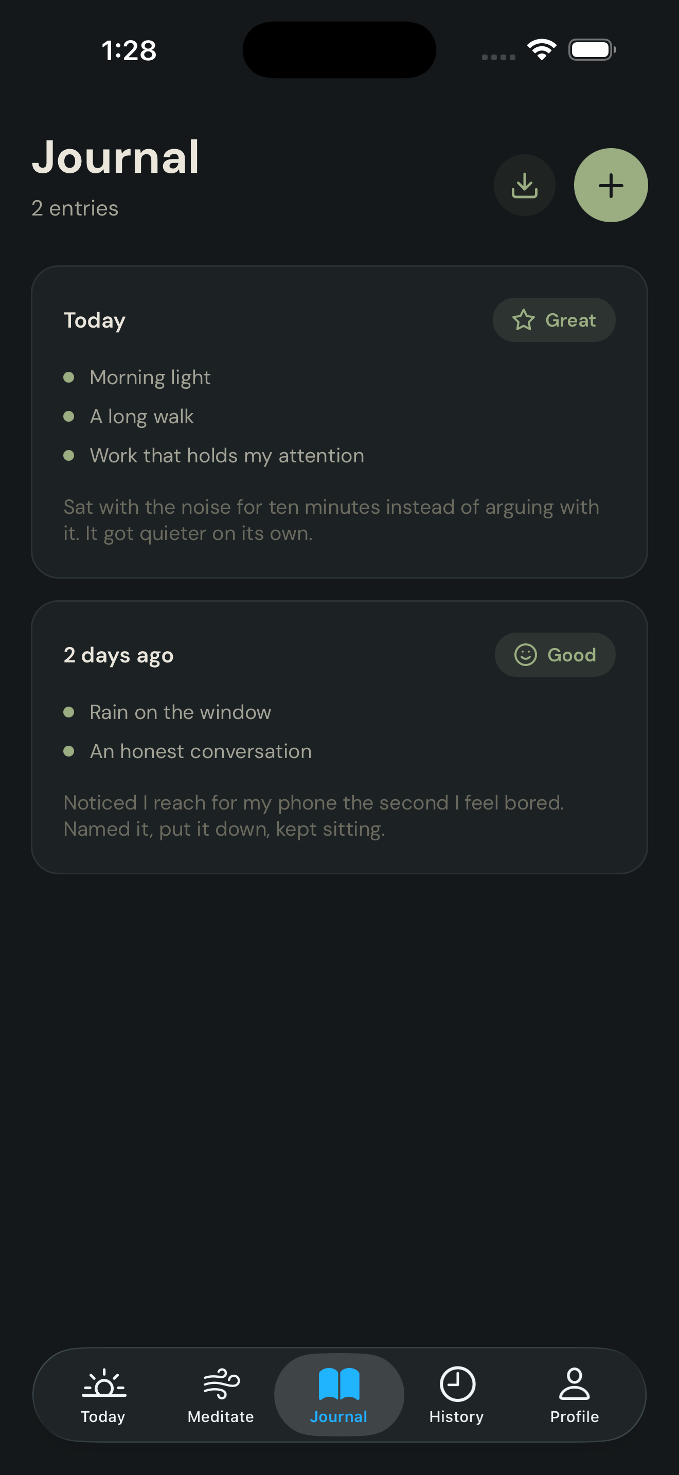Tap 'An honest conversation' gratitude item
The height and width of the screenshot is (1475, 679).
(201, 751)
